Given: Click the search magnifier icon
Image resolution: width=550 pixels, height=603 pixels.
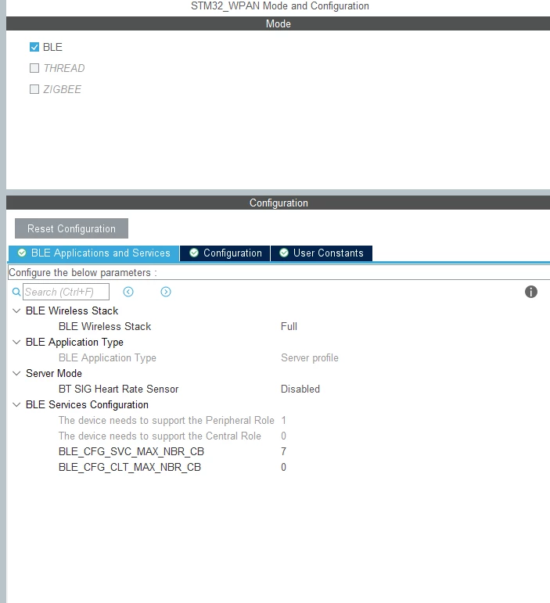Looking at the screenshot, I should click(x=16, y=292).
